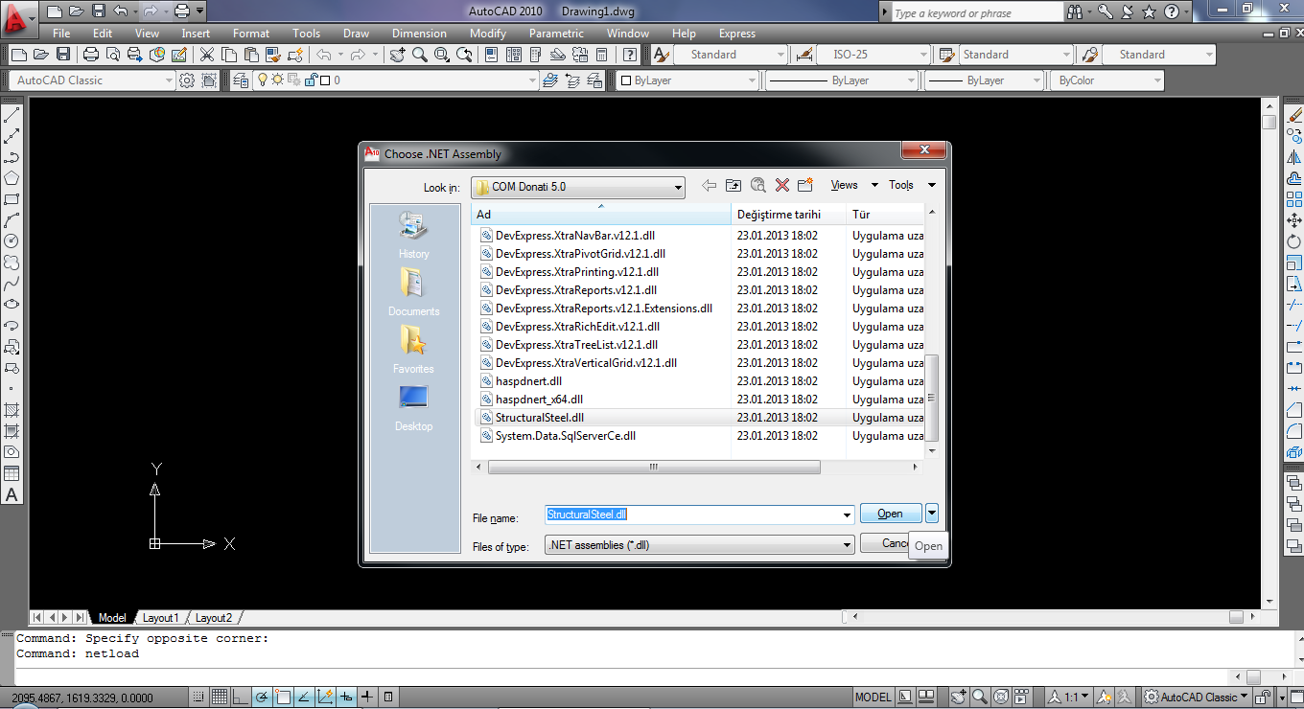Screen dimensions: 1304x709
Task: Open the File name dropdown arrow
Action: [847, 515]
